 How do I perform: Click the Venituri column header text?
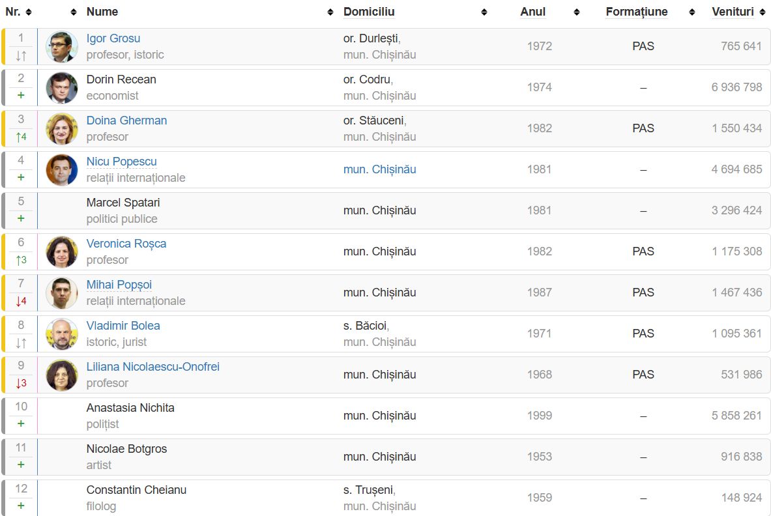click(x=733, y=12)
